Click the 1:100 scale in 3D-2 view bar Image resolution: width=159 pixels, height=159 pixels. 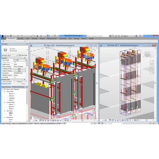point(104,120)
